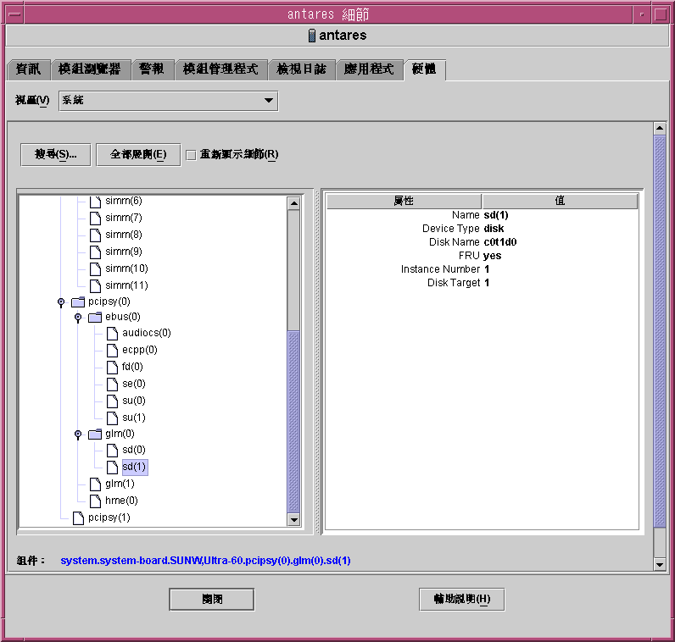Click the simm(7) document icon
675x642 pixels.
[x=95, y=218]
